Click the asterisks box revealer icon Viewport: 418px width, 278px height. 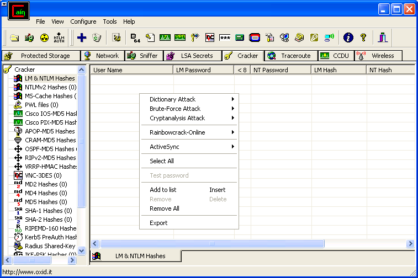225,38
